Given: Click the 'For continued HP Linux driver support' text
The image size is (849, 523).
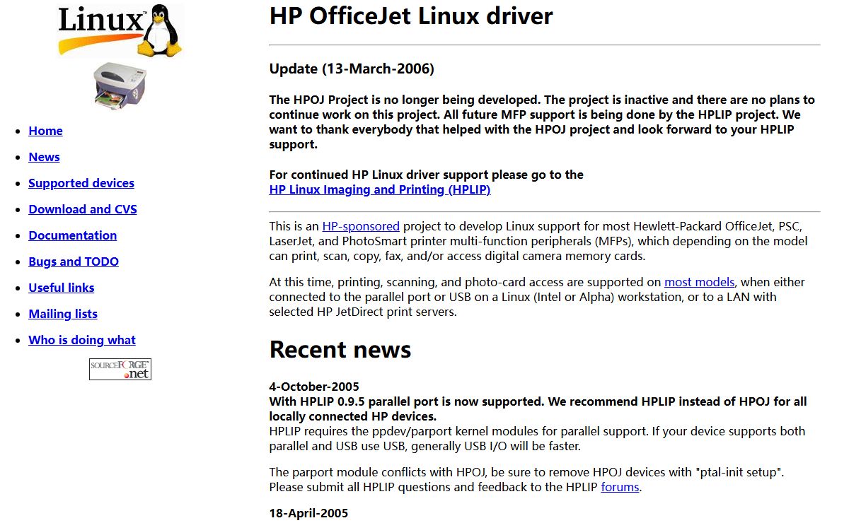Looking at the screenshot, I should 427,175.
